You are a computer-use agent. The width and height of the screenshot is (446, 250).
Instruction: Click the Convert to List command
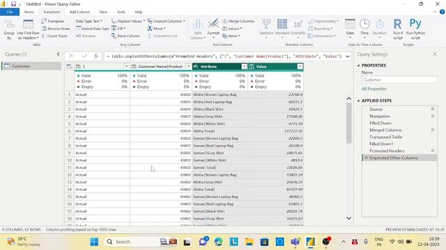[162, 36]
